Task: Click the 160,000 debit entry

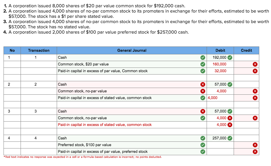Action: pos(219,64)
